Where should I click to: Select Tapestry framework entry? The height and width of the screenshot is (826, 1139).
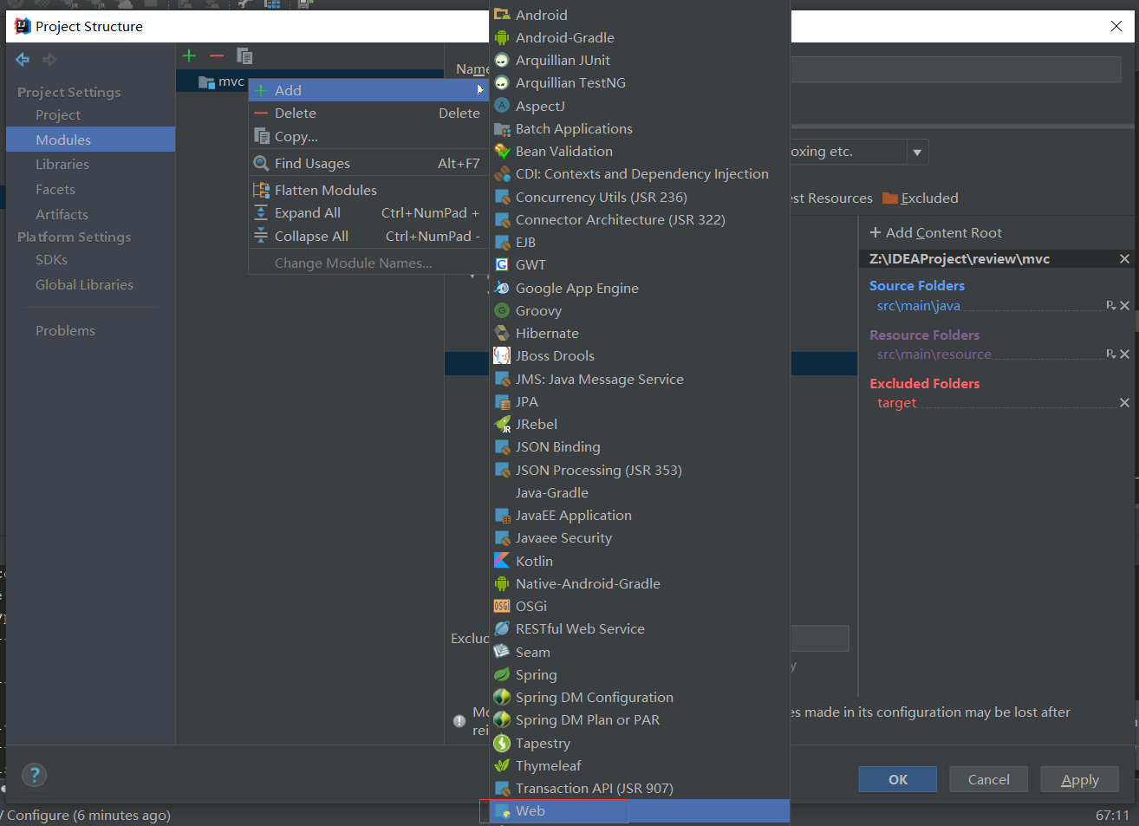click(x=640, y=743)
